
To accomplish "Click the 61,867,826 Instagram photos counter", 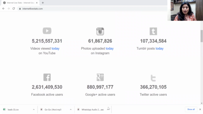I will click(100, 41).
